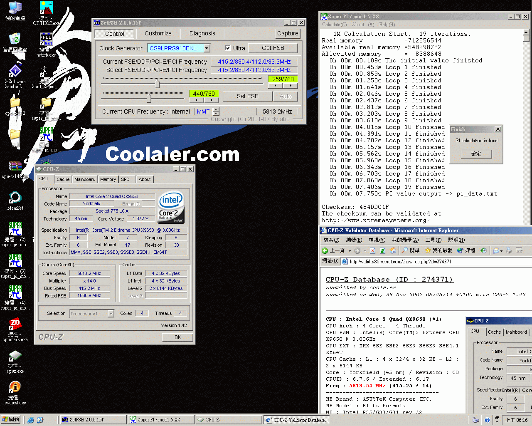
Task: Increase the MMT frequency stepper in SetFSB
Action: (216, 109)
